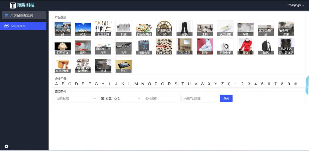Select 全球买家库 in the sidebar
The height and width of the screenshot is (151, 309).
tap(24, 26)
